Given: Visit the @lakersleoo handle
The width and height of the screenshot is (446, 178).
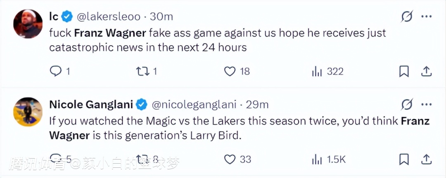Looking at the screenshot, I should click(x=109, y=17).
